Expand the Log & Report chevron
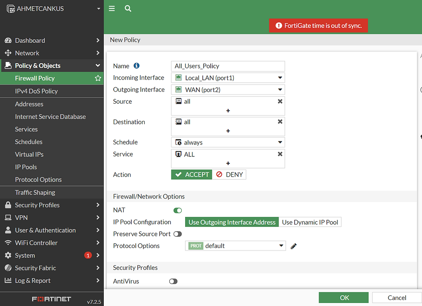 click(x=98, y=280)
